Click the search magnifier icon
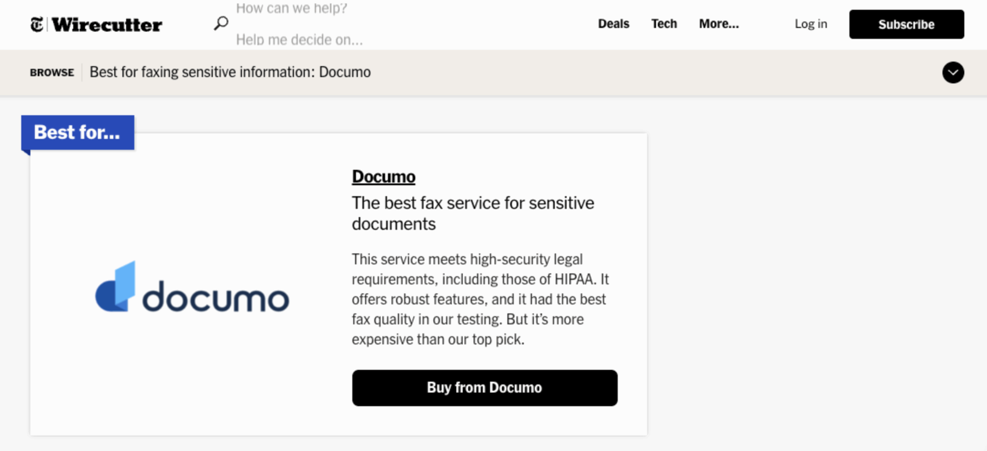987x451 pixels. tap(221, 23)
